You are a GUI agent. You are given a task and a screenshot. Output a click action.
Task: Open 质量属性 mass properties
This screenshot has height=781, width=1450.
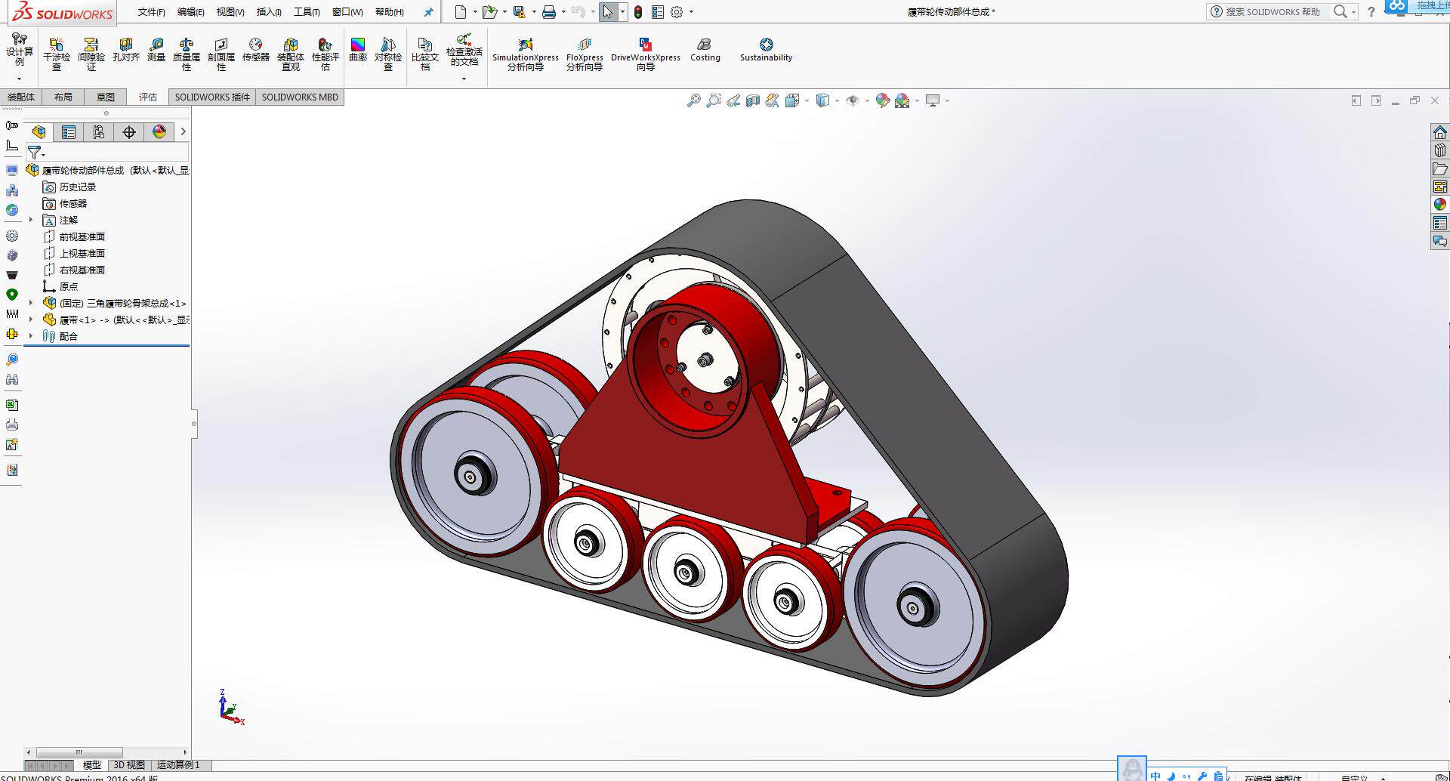[x=187, y=54]
